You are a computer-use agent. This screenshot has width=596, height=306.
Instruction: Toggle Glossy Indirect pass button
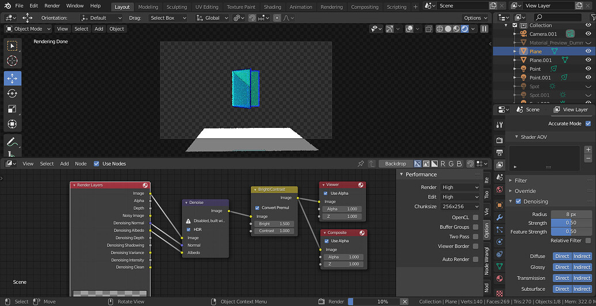pyautogui.click(x=582, y=267)
